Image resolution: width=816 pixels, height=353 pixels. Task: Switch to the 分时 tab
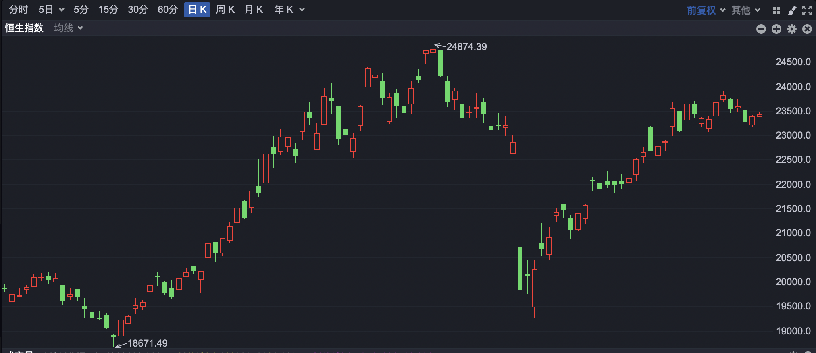(x=19, y=10)
